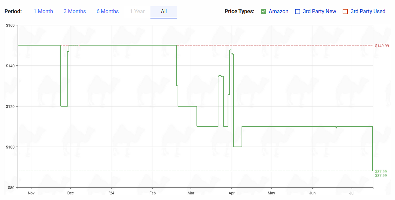Click the Apr marker on time axis
The image size is (395, 200).
pyautogui.click(x=232, y=193)
